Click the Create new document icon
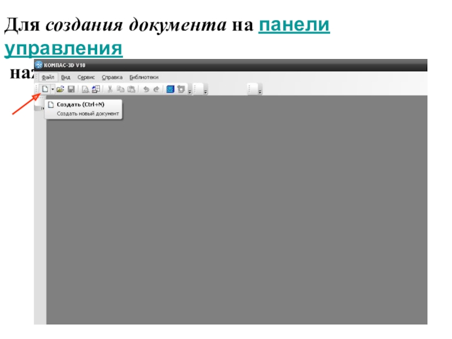452x339 pixels. (45, 89)
